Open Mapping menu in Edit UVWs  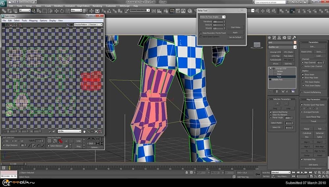click(33, 20)
